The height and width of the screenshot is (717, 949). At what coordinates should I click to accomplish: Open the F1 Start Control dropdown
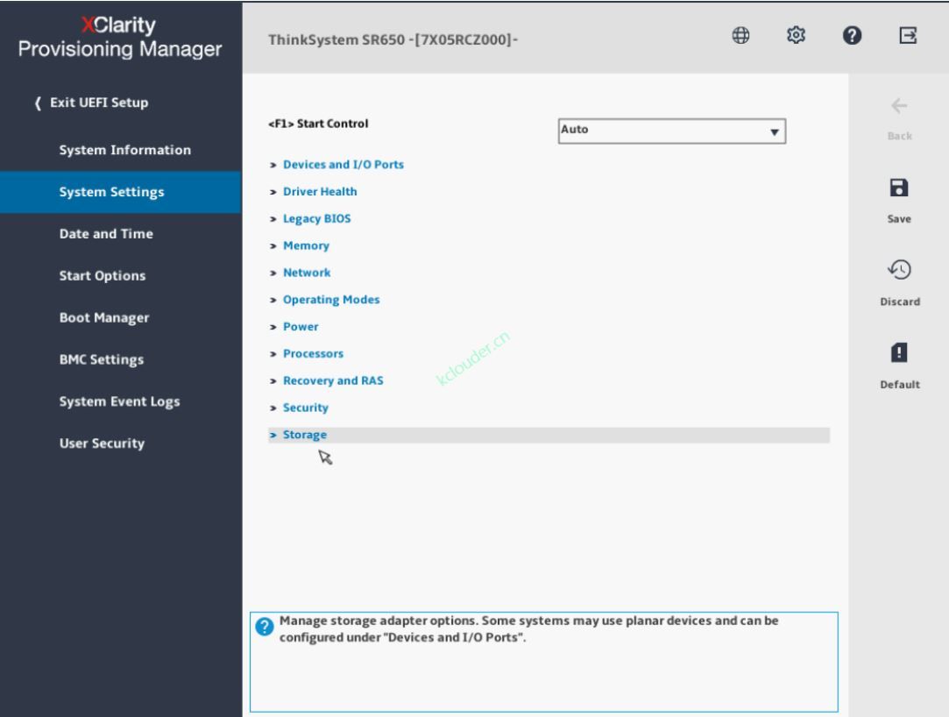coord(672,131)
